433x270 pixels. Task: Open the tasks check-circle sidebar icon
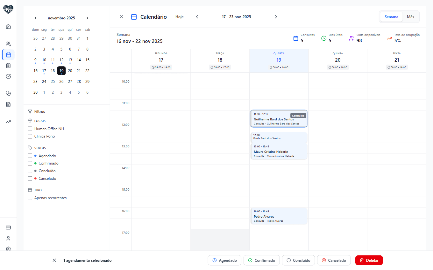click(8, 76)
